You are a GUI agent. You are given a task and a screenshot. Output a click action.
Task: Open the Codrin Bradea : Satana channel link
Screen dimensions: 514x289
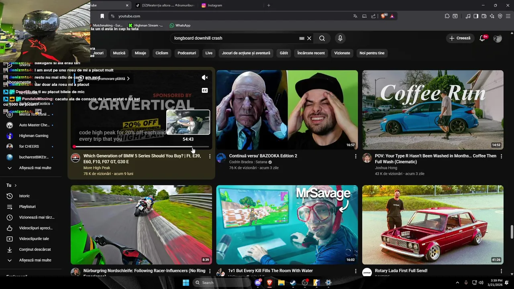pyautogui.click(x=248, y=162)
